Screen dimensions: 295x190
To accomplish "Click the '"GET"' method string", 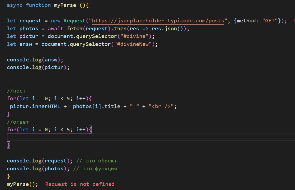I will (x=270, y=21).
